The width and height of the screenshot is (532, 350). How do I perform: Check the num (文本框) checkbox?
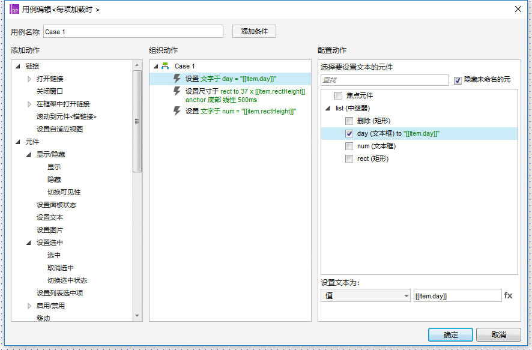pyautogui.click(x=349, y=146)
